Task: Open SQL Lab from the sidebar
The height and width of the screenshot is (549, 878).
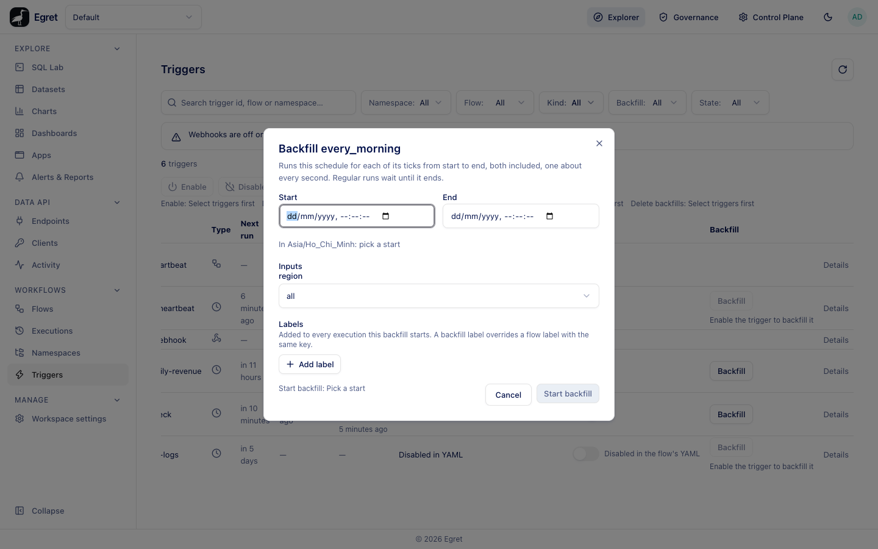Action: tap(68, 68)
